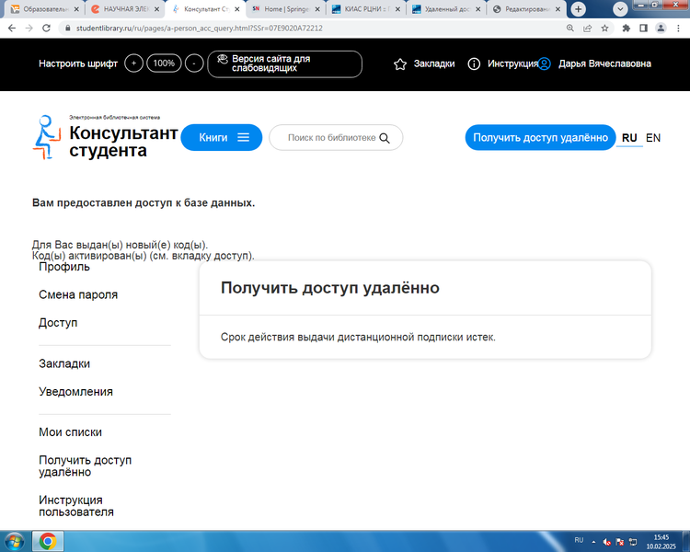
Task: Open Инструкция link in top bar
Action: tap(512, 63)
